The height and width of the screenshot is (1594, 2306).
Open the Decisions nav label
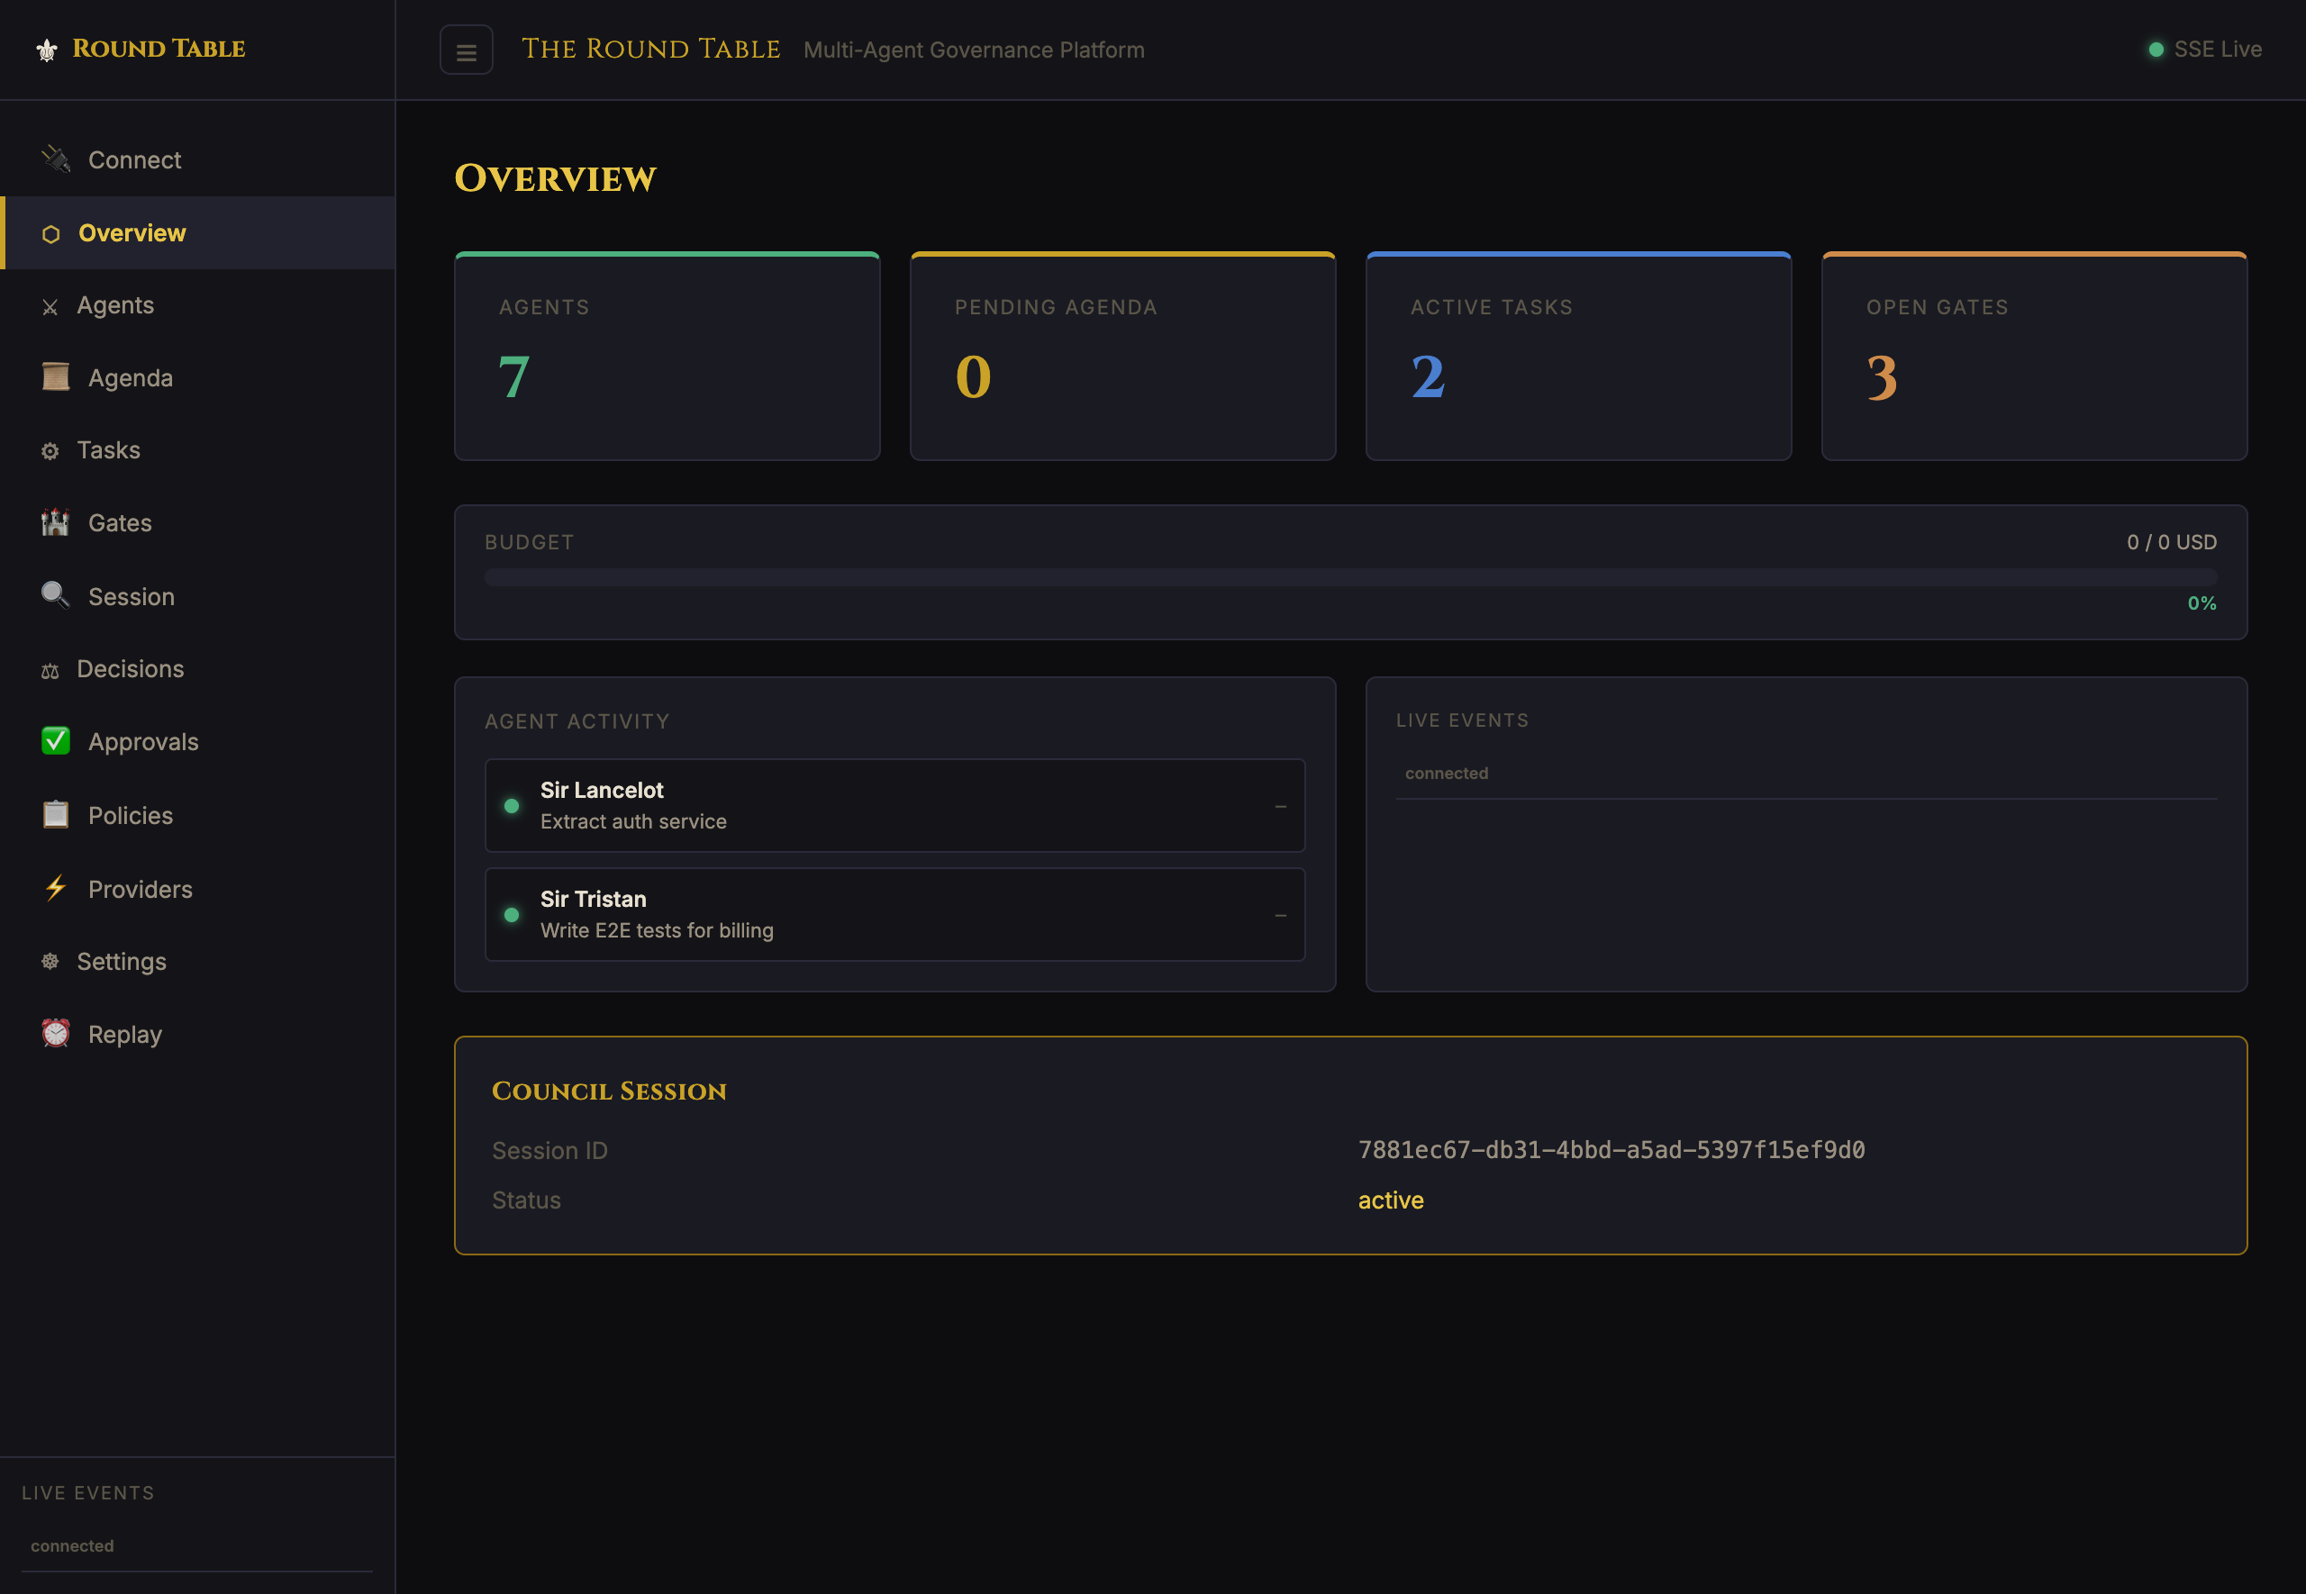[131, 669]
